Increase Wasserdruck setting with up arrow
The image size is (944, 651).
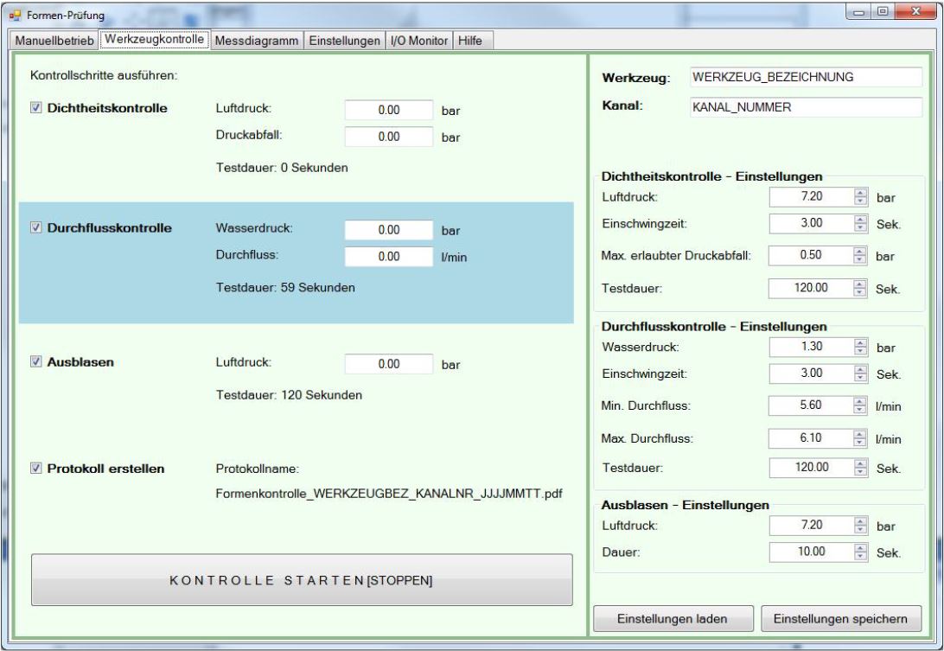point(860,343)
